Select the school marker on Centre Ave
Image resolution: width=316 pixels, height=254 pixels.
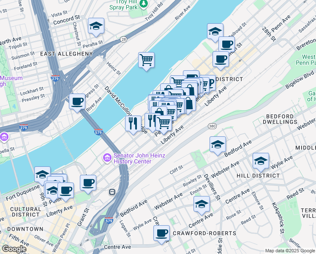pos(202,205)
